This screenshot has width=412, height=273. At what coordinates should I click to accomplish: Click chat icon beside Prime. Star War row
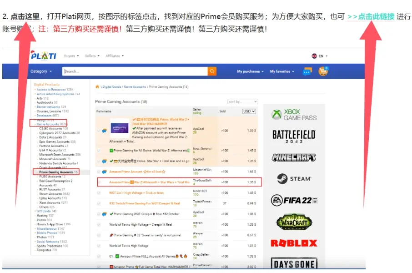(x=104, y=161)
